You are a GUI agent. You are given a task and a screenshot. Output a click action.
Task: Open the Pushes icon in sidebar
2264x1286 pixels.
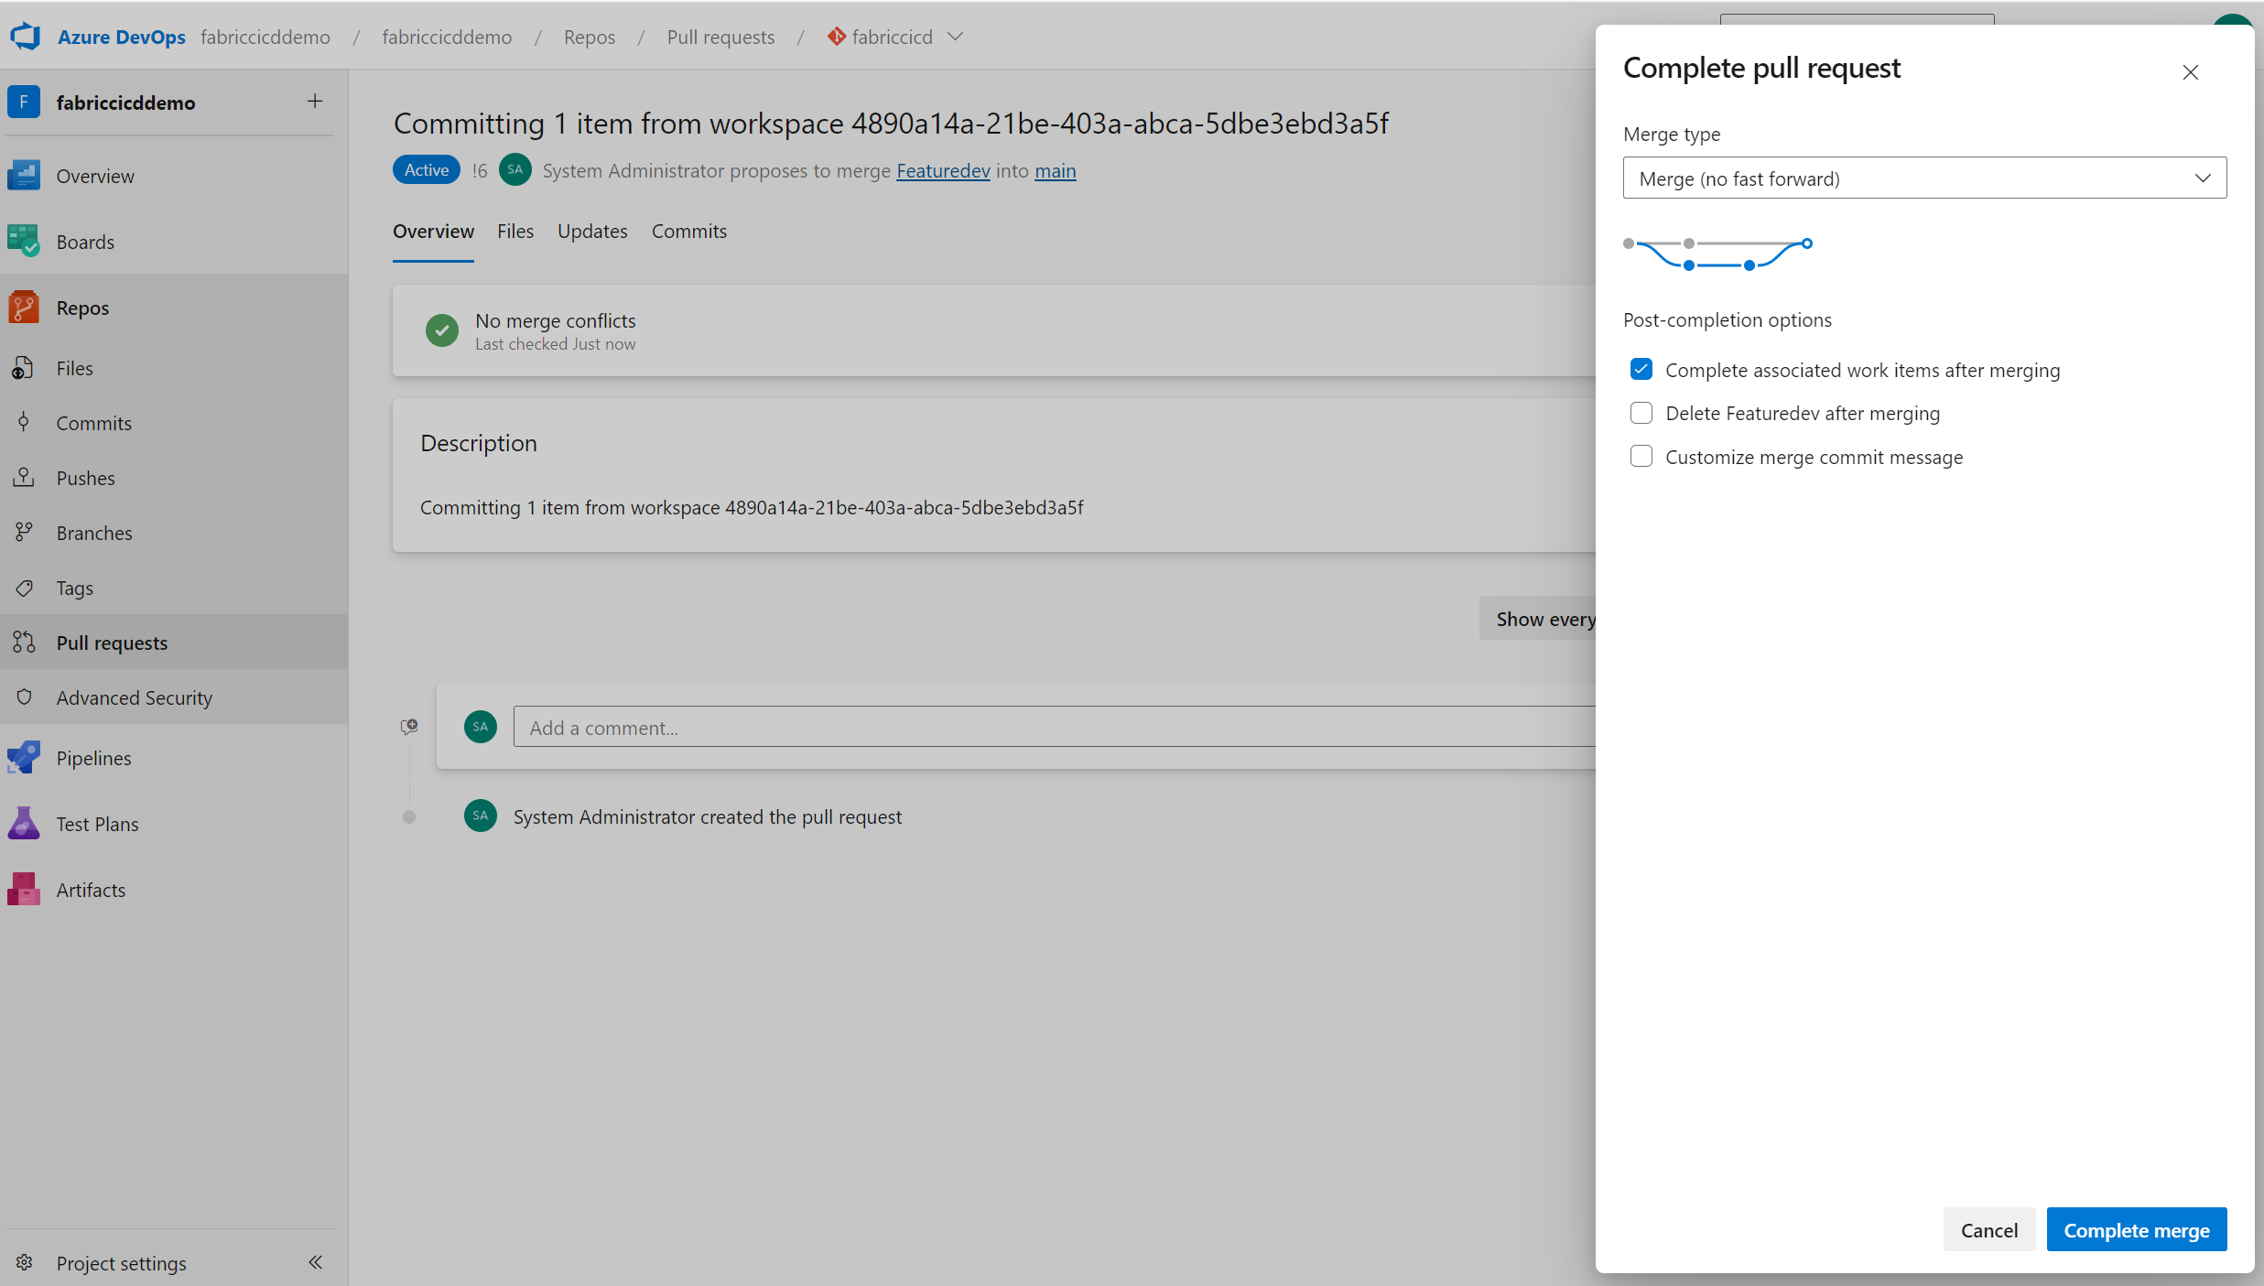pos(24,478)
